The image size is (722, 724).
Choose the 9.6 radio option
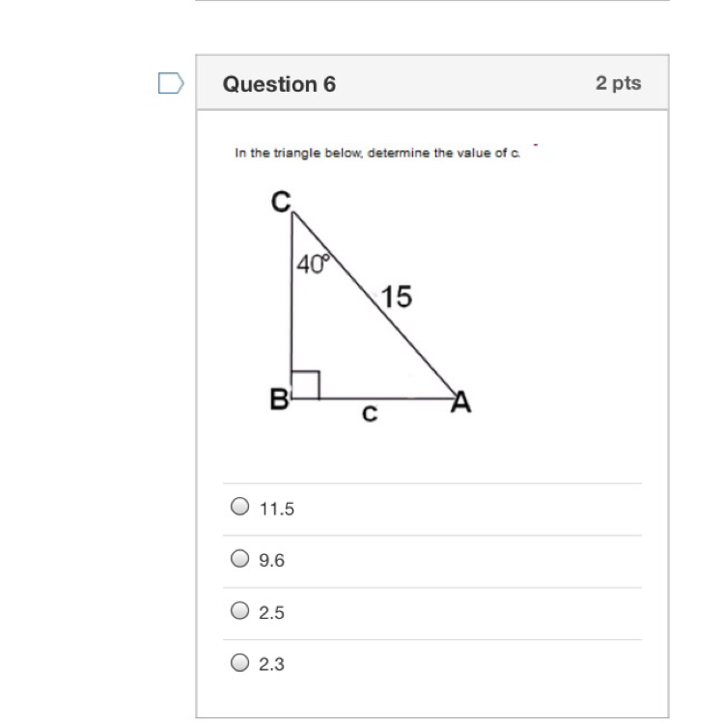click(x=239, y=559)
